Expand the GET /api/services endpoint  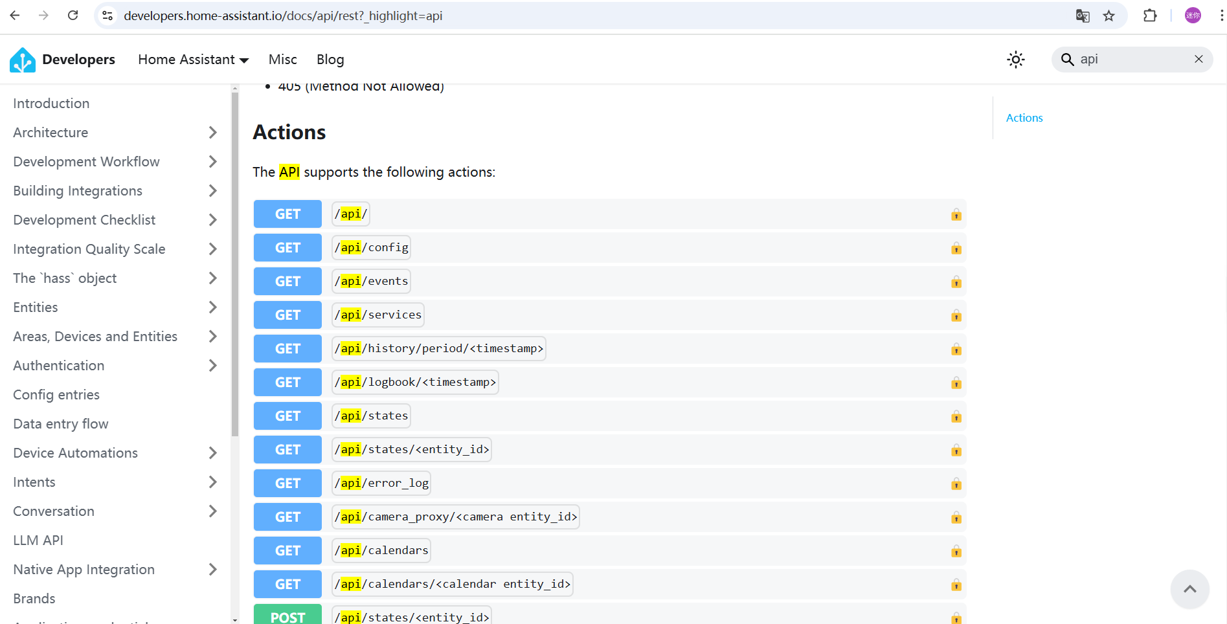pyautogui.click(x=609, y=315)
